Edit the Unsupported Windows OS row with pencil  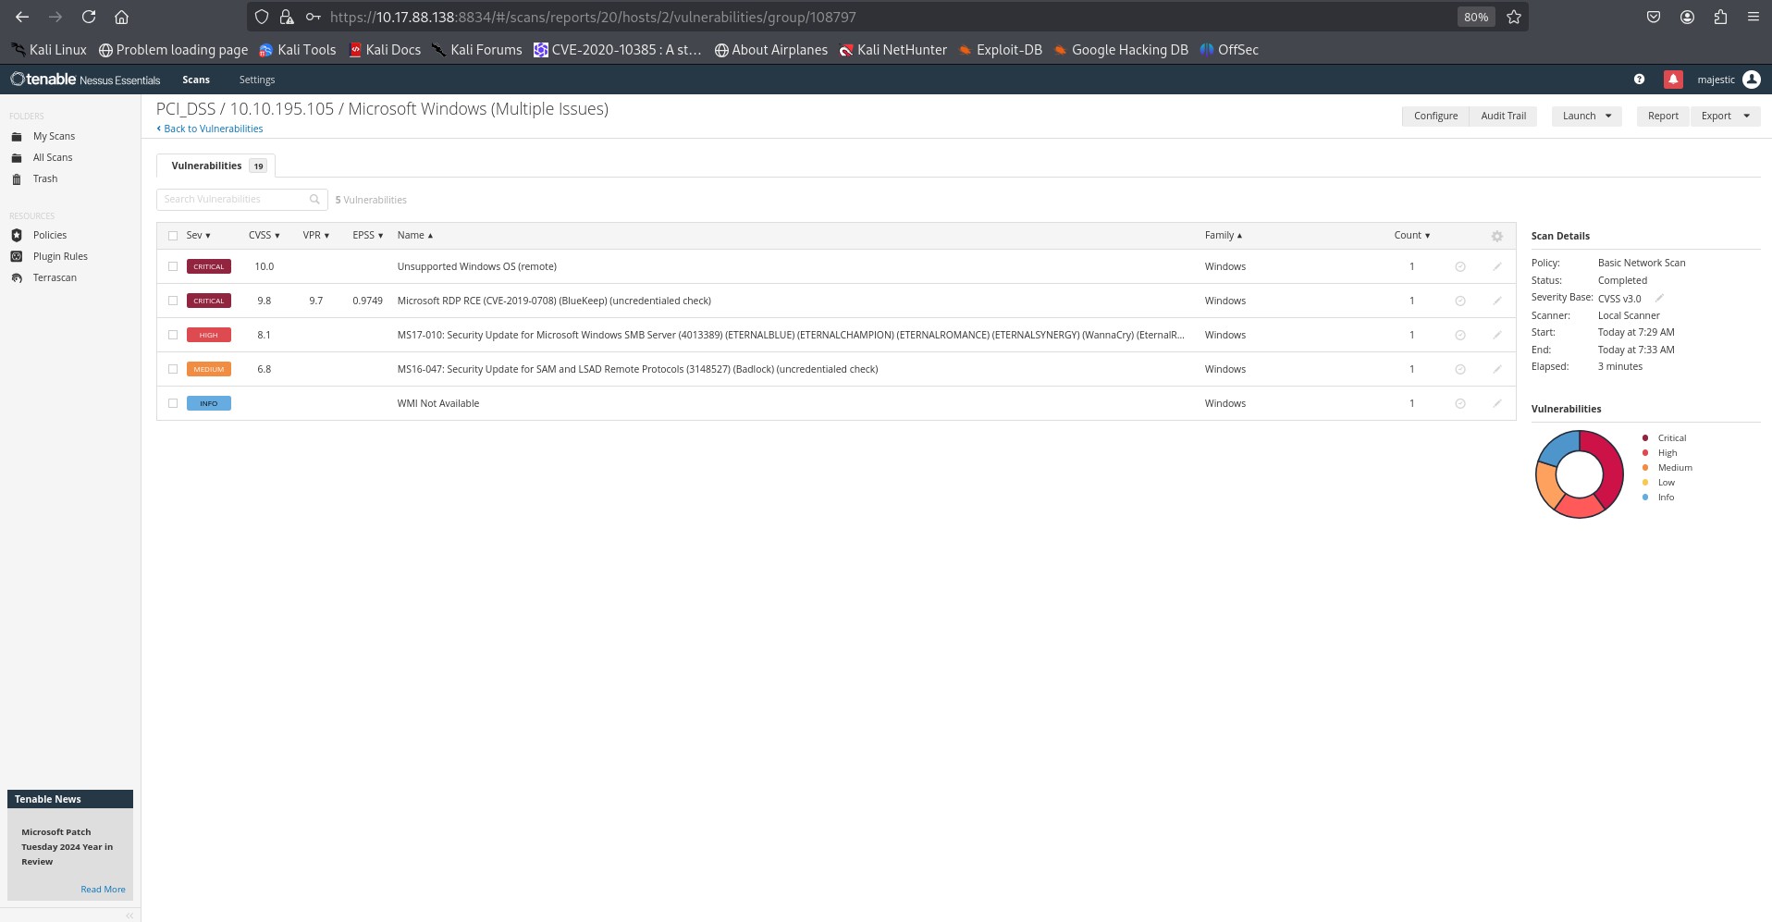(1497, 266)
